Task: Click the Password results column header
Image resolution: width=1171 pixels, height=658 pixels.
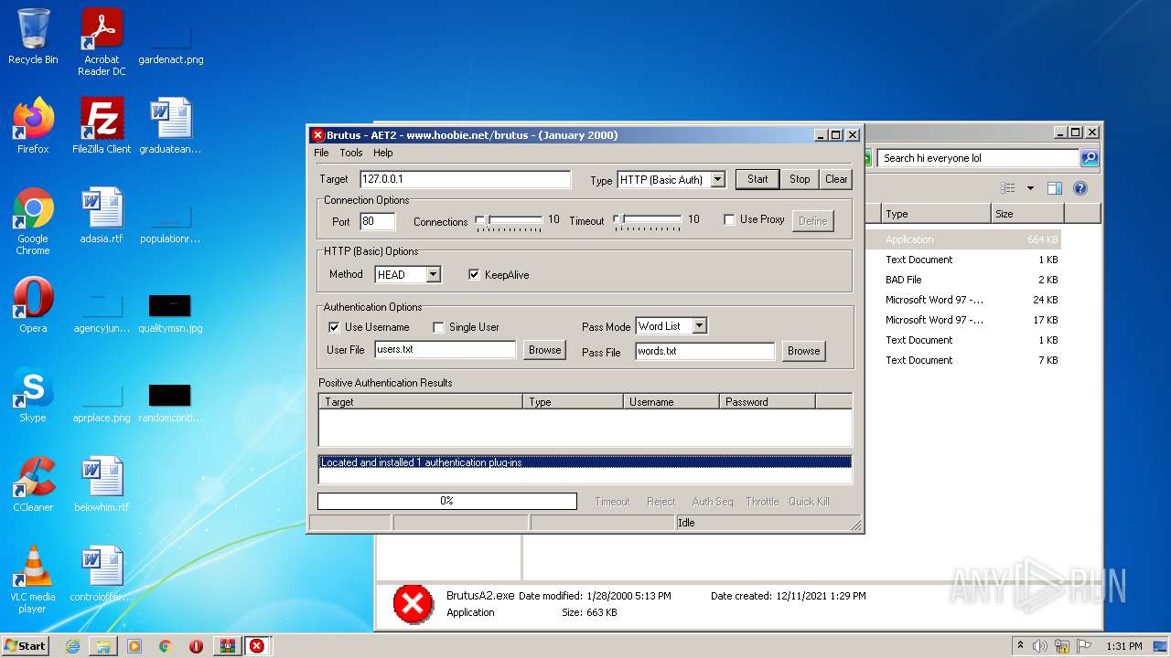Action: tap(767, 401)
